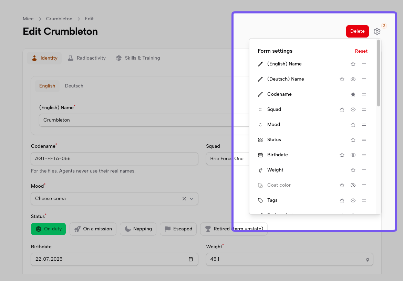Click the form settings scrollbar
403x281 pixels.
click(x=378, y=73)
